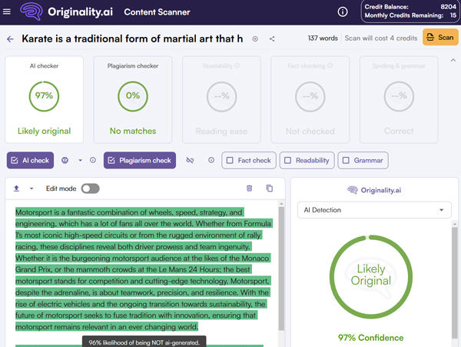Viewport: 461px width, 347px height.
Task: Open the hamburger menu
Action: coord(6,12)
